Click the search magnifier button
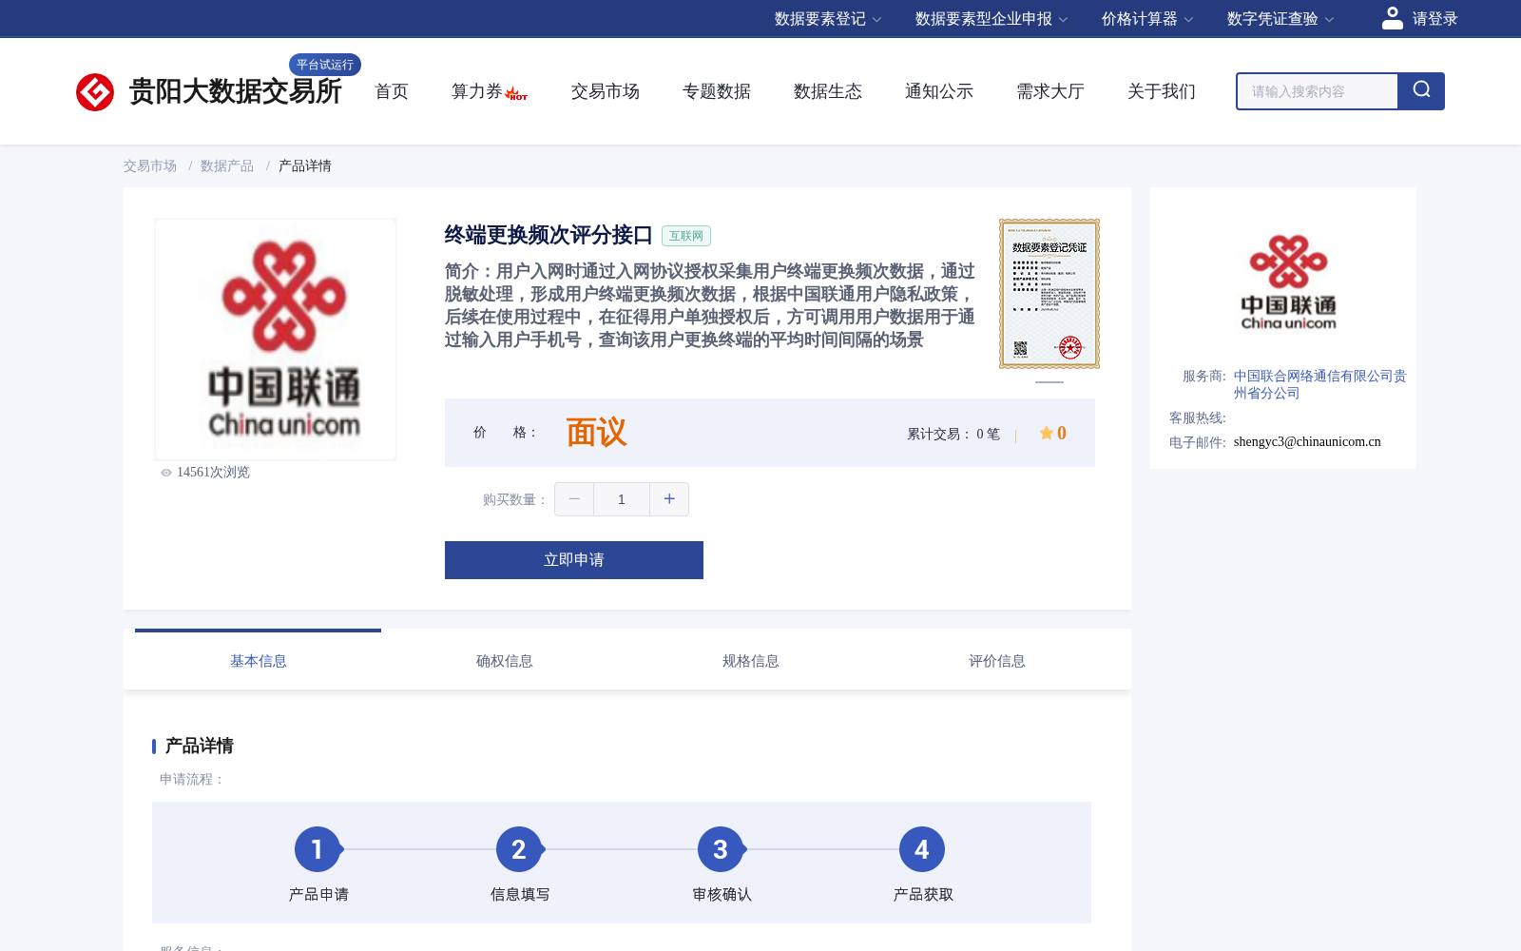This screenshot has height=951, width=1521. coord(1421,91)
